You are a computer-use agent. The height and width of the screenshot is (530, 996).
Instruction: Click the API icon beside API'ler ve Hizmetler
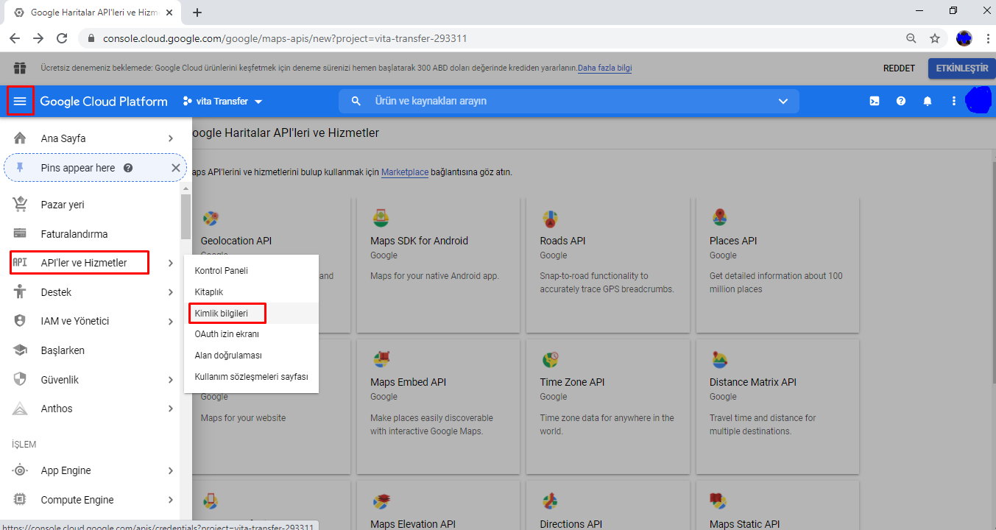click(20, 263)
